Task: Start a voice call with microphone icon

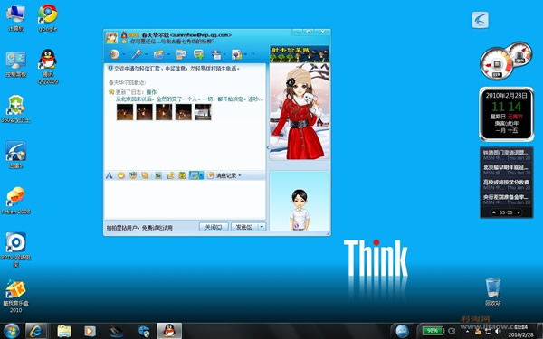Action: (137, 54)
